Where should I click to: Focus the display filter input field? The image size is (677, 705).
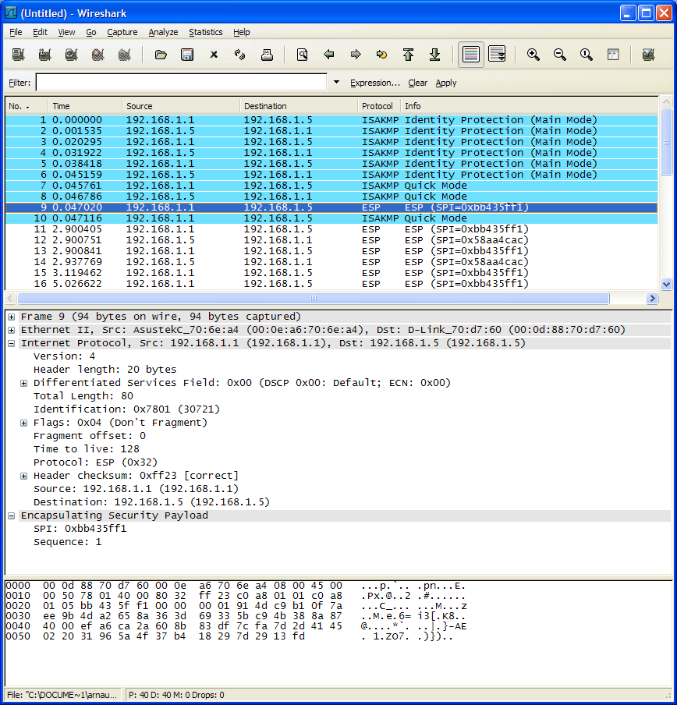point(181,83)
